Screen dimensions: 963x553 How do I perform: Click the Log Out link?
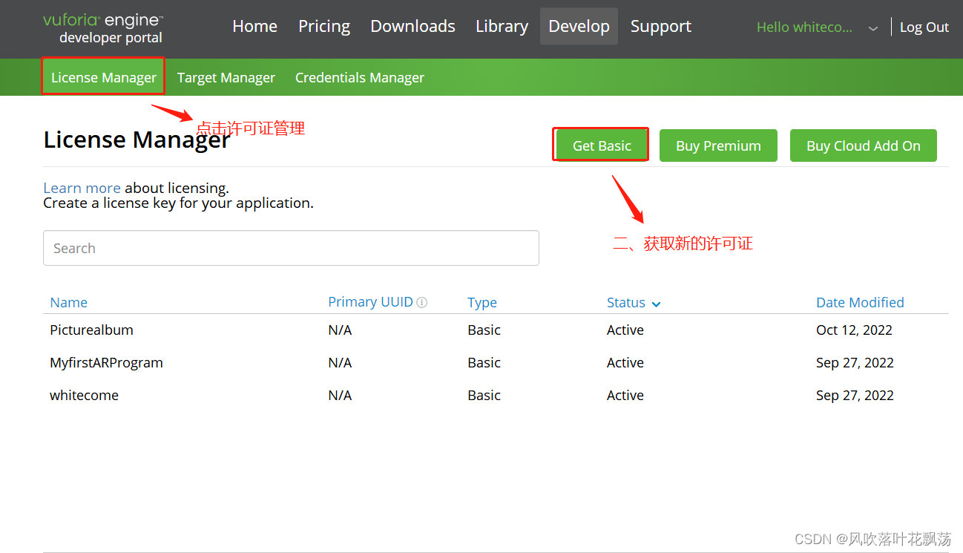[x=924, y=27]
